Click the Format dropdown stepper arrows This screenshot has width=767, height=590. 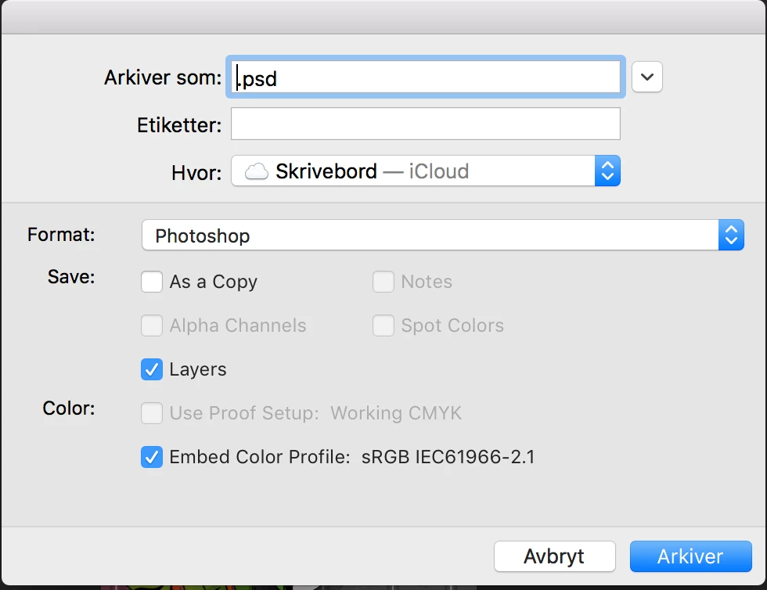pyautogui.click(x=731, y=236)
